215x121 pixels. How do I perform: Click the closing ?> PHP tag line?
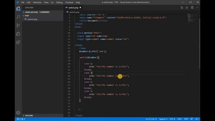[x=79, y=110]
